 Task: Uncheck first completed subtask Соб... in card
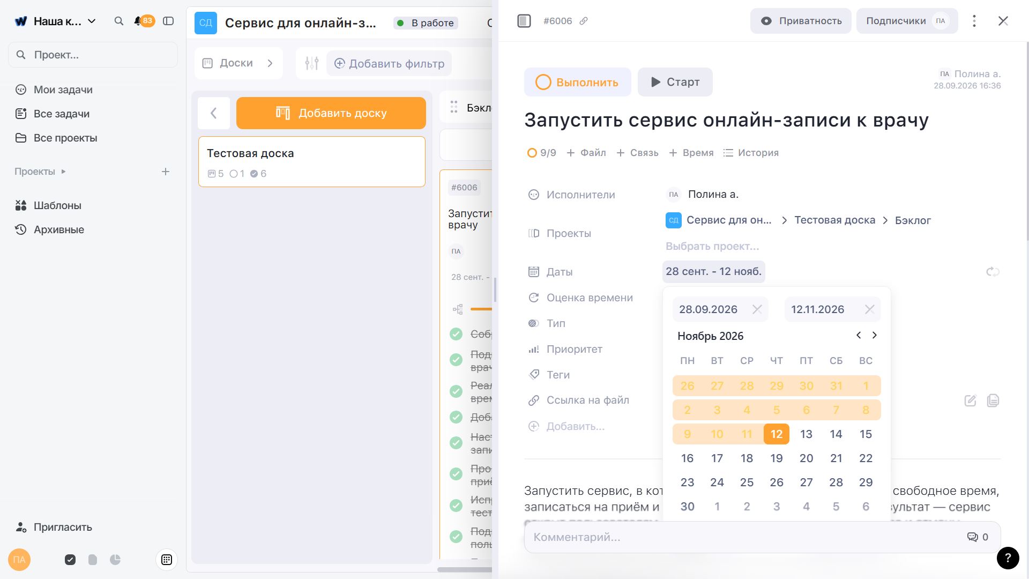tap(456, 334)
